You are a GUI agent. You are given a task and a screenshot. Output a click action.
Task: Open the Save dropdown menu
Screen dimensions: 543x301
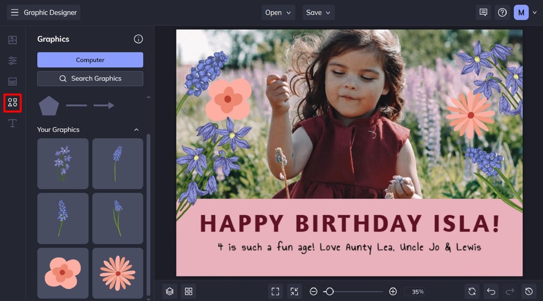point(318,13)
